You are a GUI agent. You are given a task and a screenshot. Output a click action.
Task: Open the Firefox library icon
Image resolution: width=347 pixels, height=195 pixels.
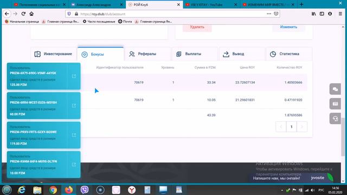tap(313, 14)
